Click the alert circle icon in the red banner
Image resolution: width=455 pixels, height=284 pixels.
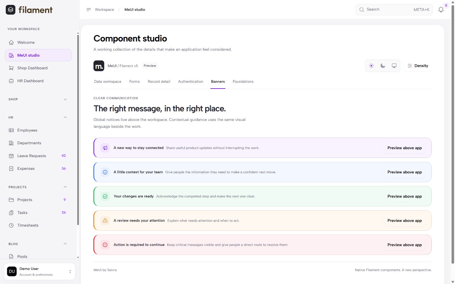105,245
